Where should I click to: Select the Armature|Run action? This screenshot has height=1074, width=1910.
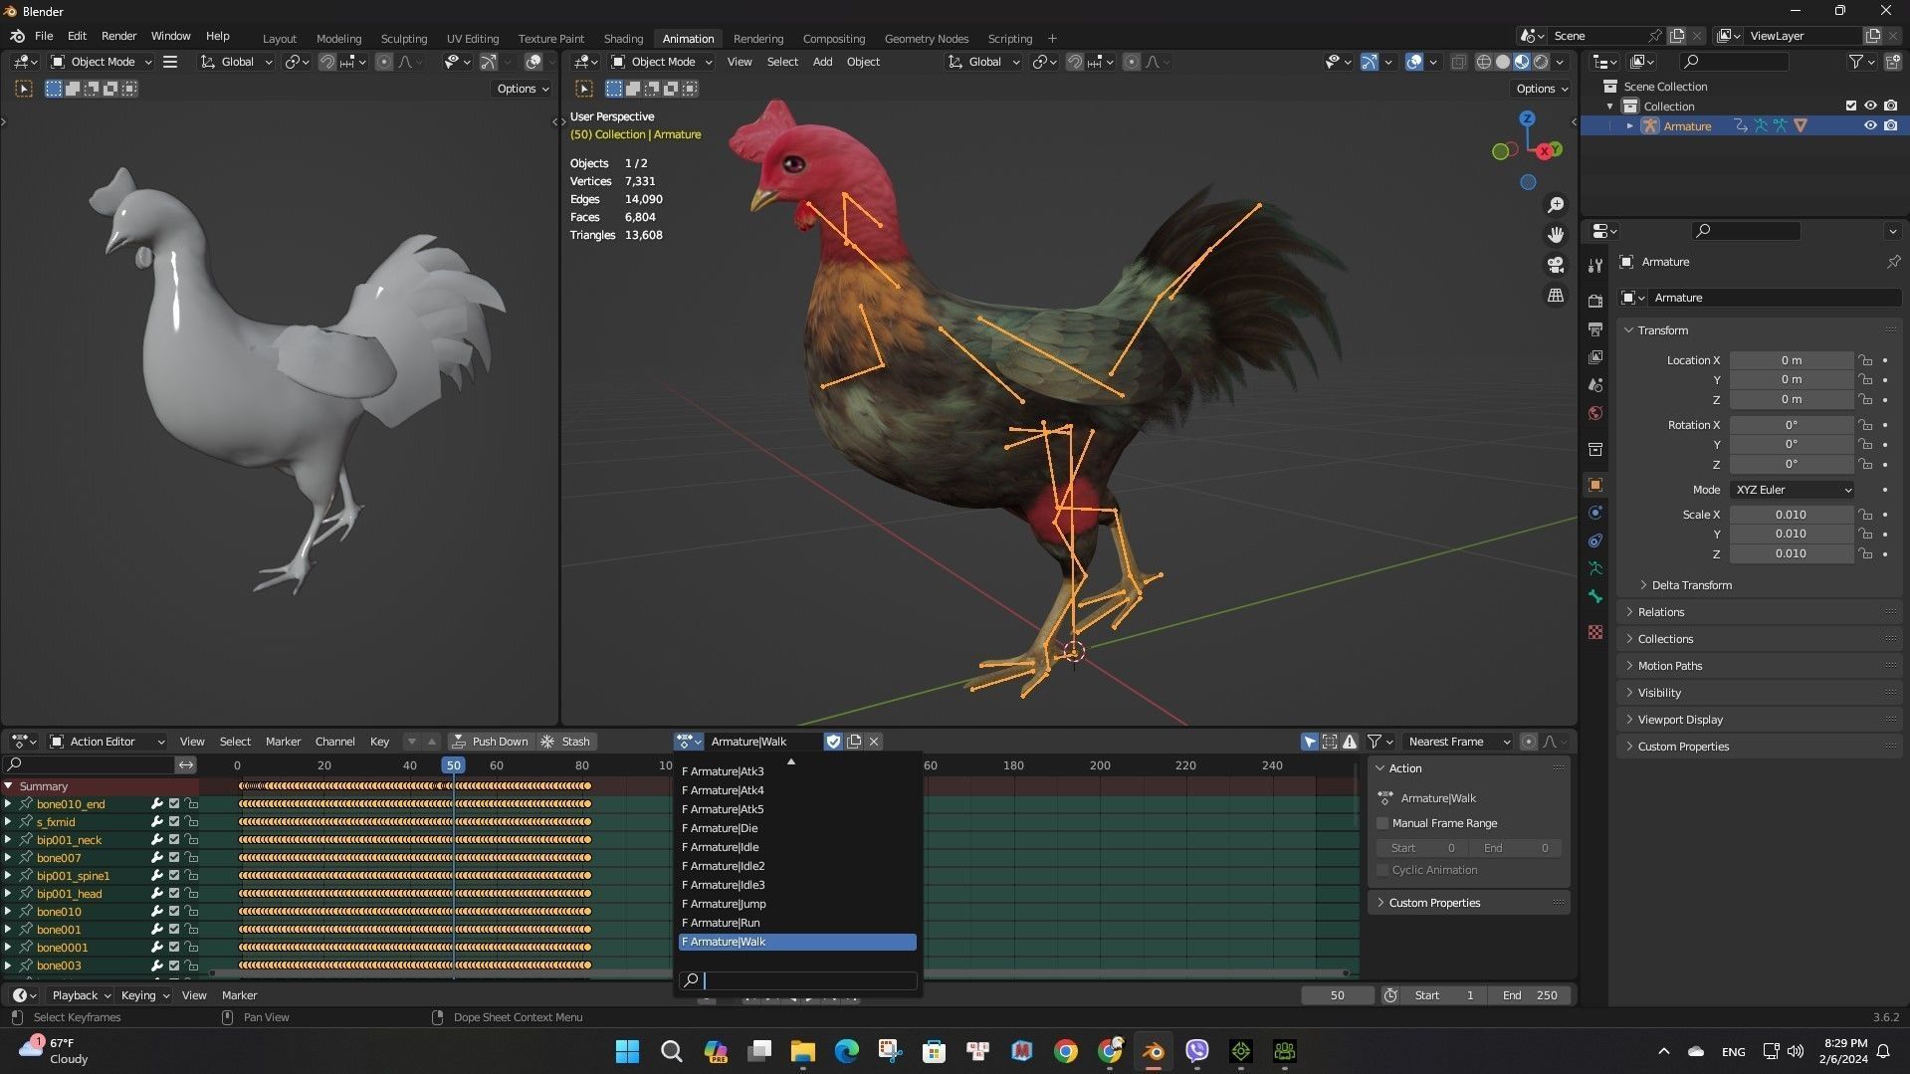pyautogui.click(x=797, y=923)
